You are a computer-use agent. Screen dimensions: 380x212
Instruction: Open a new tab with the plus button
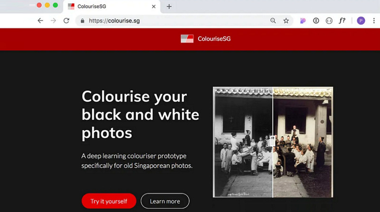169,7
